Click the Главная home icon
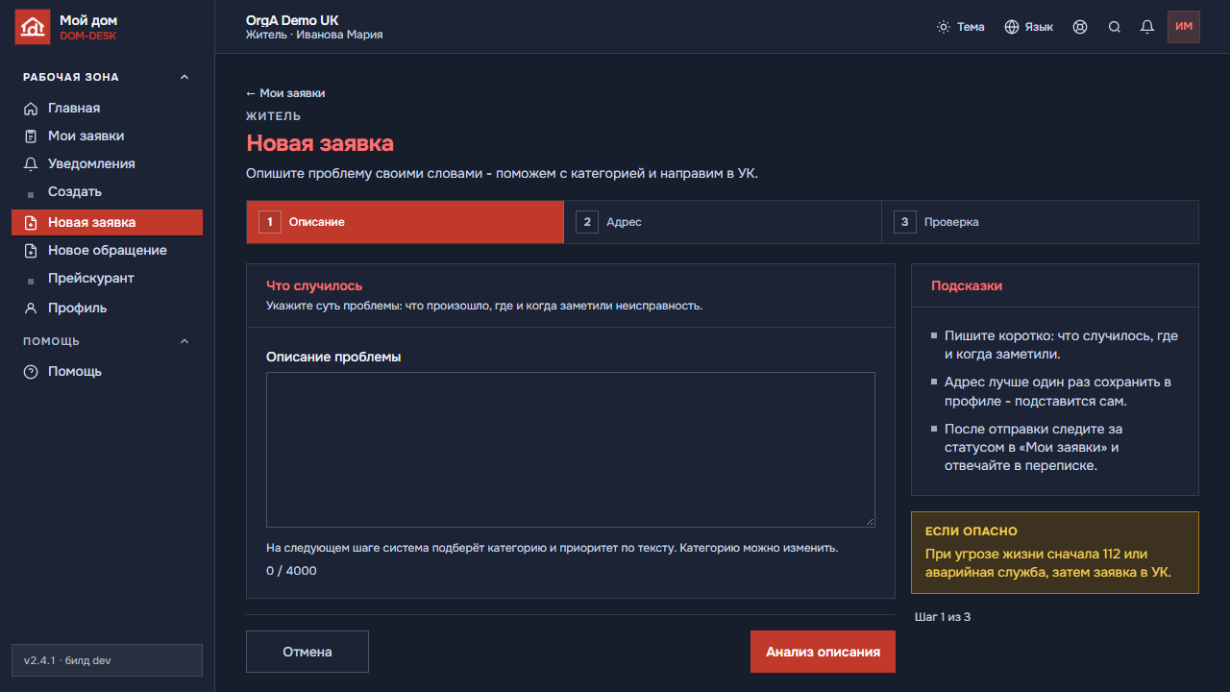1230x692 pixels. (x=31, y=109)
